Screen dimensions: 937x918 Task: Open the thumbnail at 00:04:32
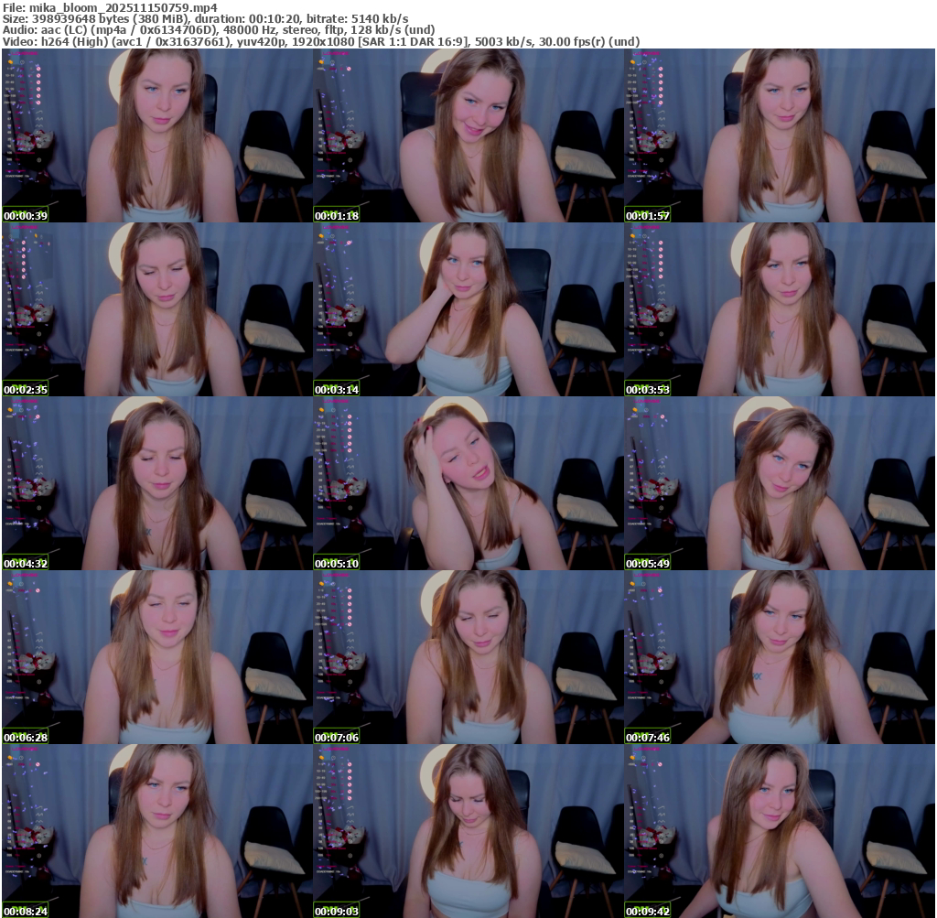156,483
